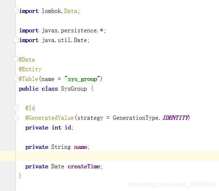This screenshot has width=219, height=191.
Task: Toggle fold marker beside @Table annotation
Action: 16,79
